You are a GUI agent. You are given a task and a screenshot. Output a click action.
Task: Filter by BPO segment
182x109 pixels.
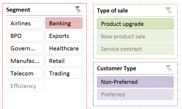(25, 36)
